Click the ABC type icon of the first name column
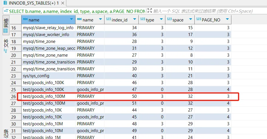This screenshot has width=267, height=139. [x=25, y=19]
